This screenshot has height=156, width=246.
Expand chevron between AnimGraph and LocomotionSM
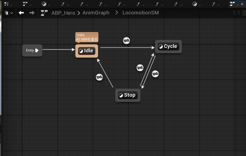(117, 12)
